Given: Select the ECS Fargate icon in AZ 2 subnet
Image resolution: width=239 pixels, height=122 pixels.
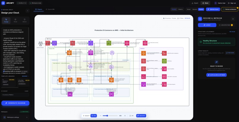Looking at the screenshot, I should click(111, 80).
